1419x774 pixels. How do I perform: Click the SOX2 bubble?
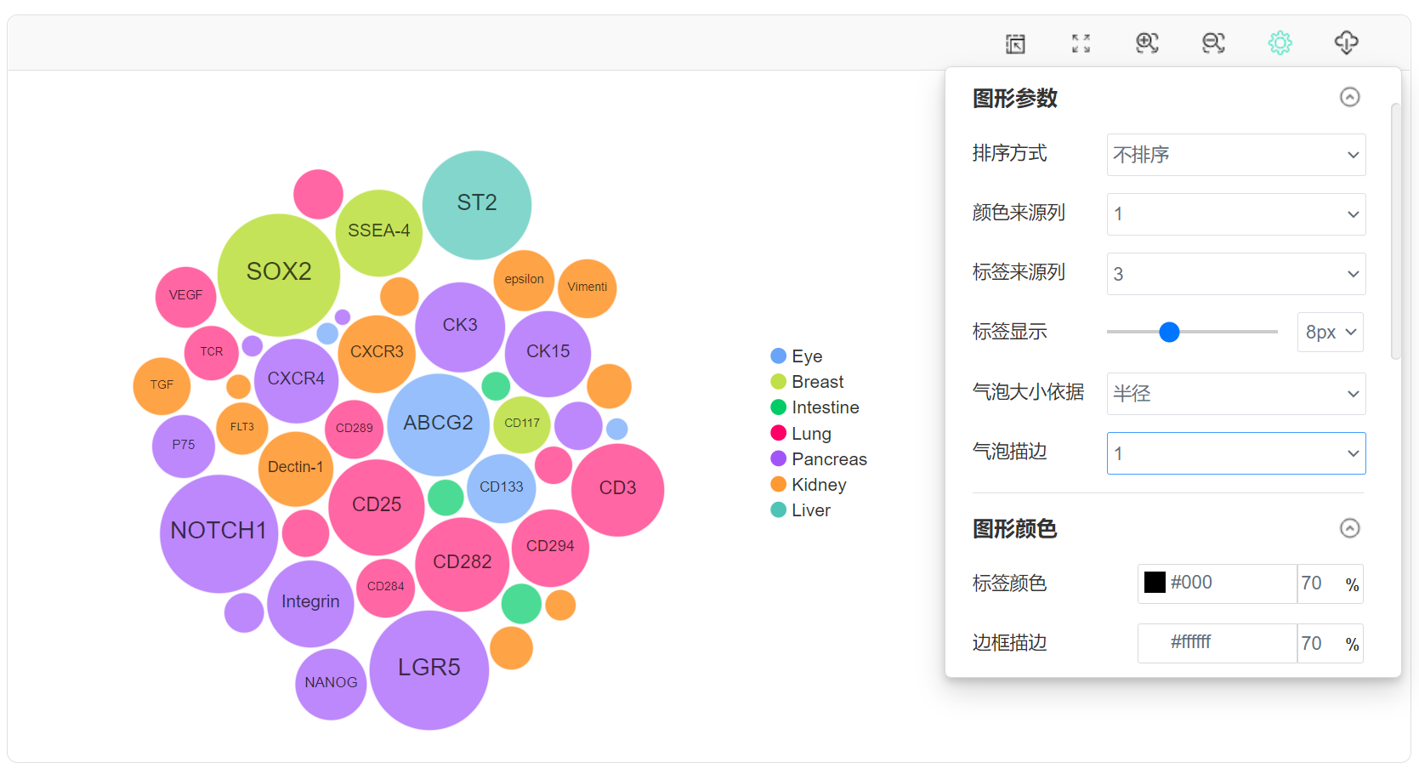coord(279,274)
